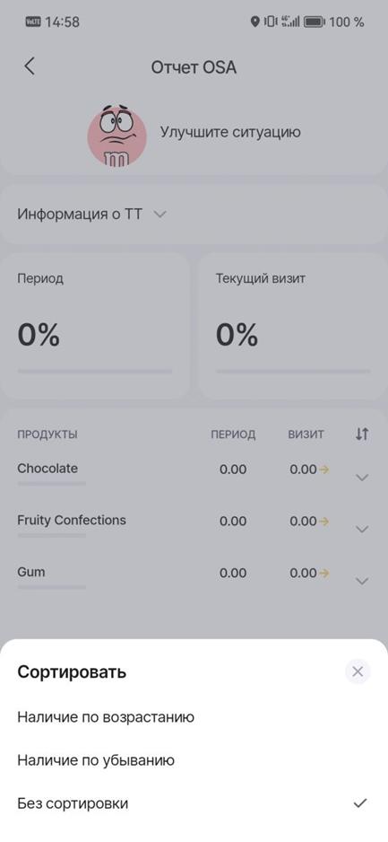The width and height of the screenshot is (388, 842).
Task: Expand the Fruity Confections row chevron
Action: [362, 529]
